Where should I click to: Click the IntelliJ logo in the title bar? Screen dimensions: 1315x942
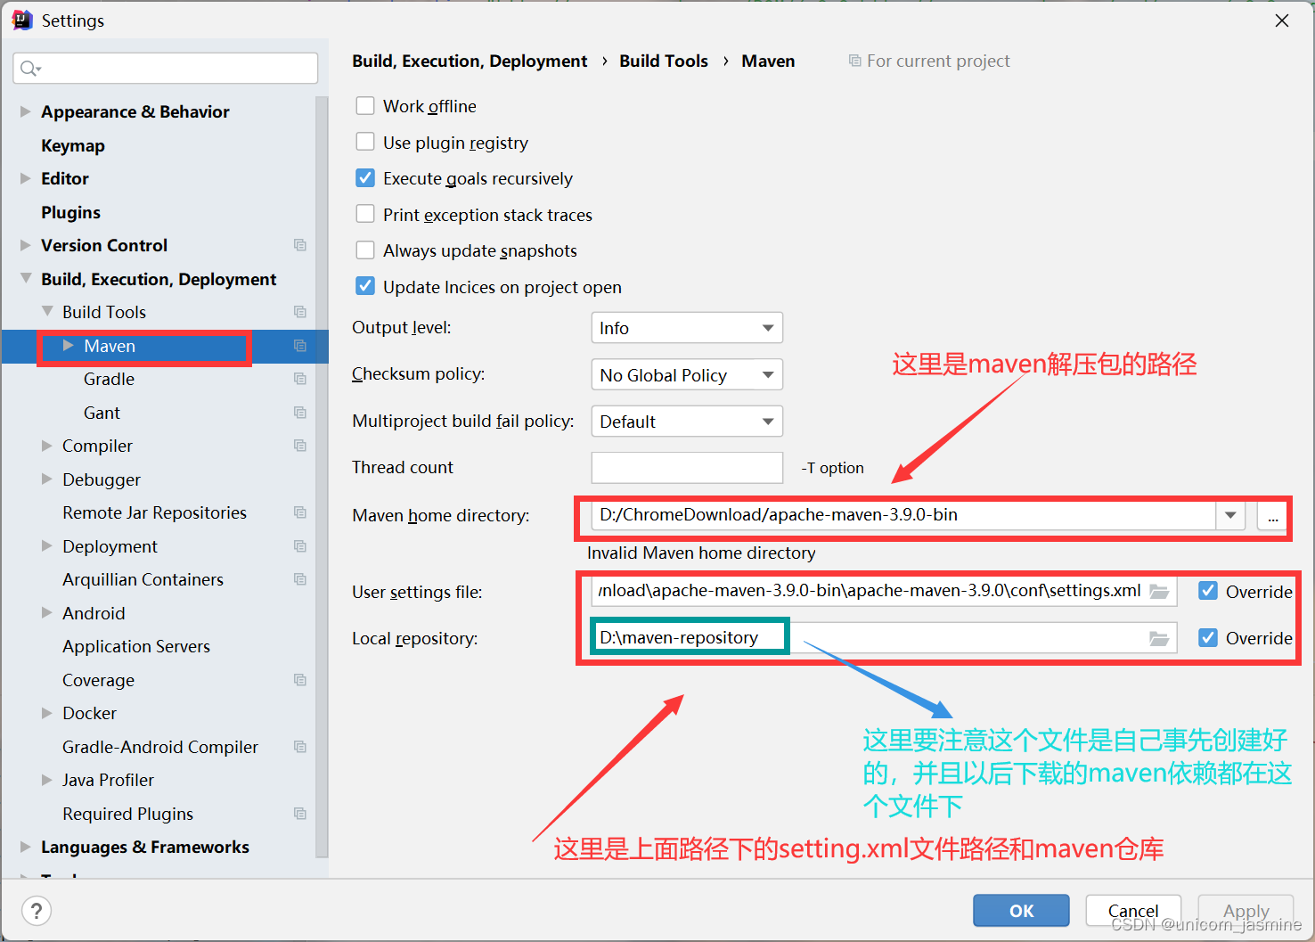[22, 20]
